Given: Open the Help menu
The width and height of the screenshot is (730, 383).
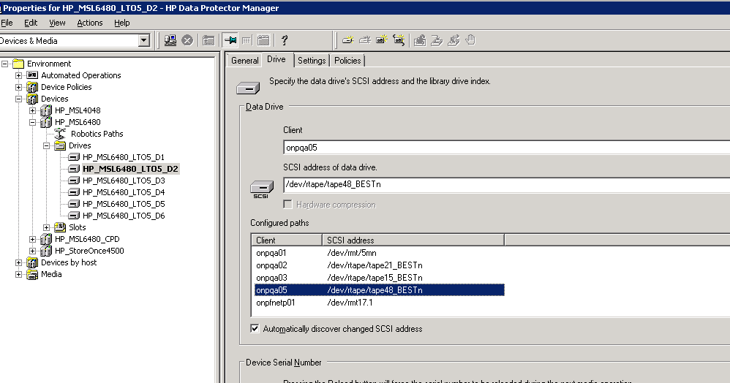Looking at the screenshot, I should tap(122, 23).
